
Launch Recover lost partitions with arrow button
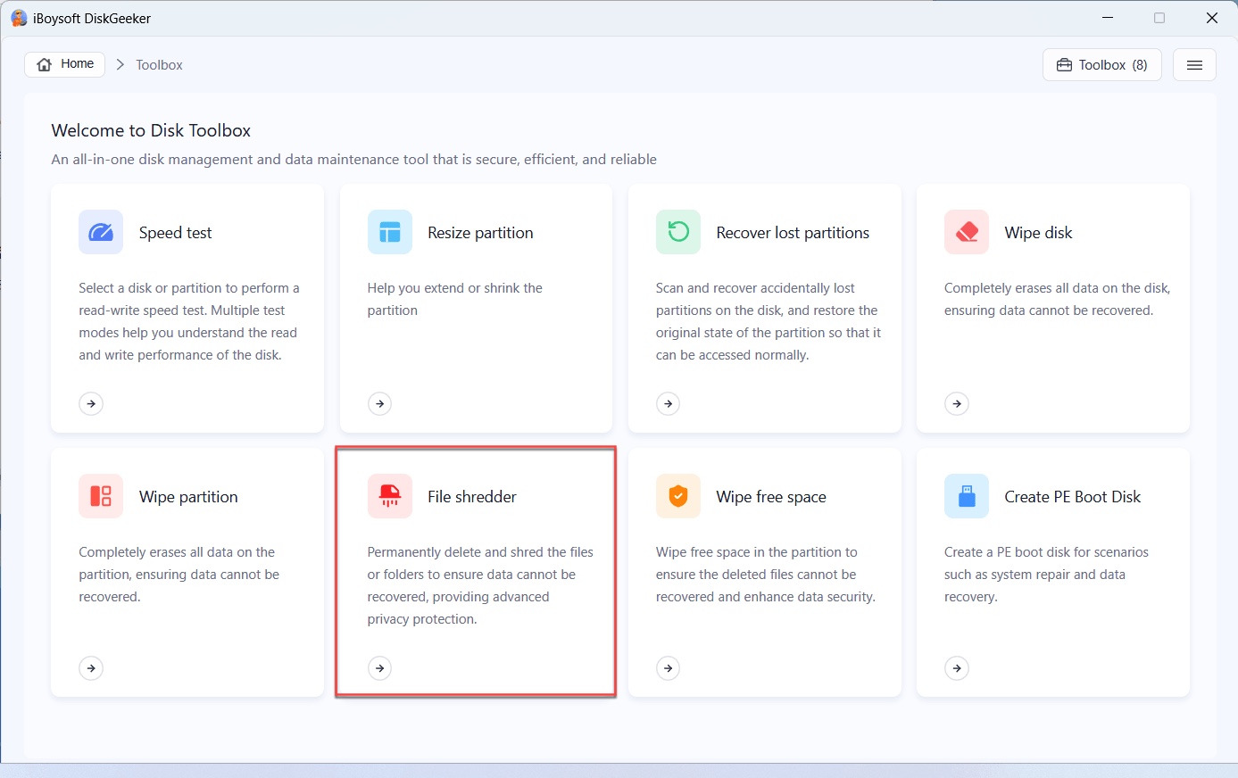(669, 404)
